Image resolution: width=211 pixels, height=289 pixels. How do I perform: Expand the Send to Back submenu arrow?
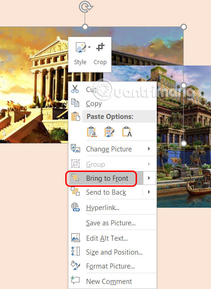coord(149,192)
